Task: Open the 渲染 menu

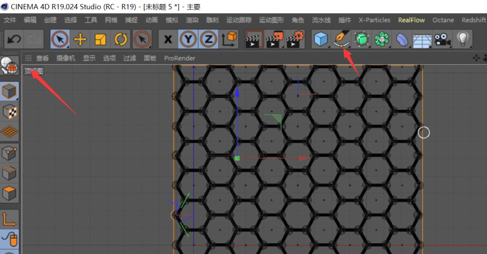Action: click(192, 20)
